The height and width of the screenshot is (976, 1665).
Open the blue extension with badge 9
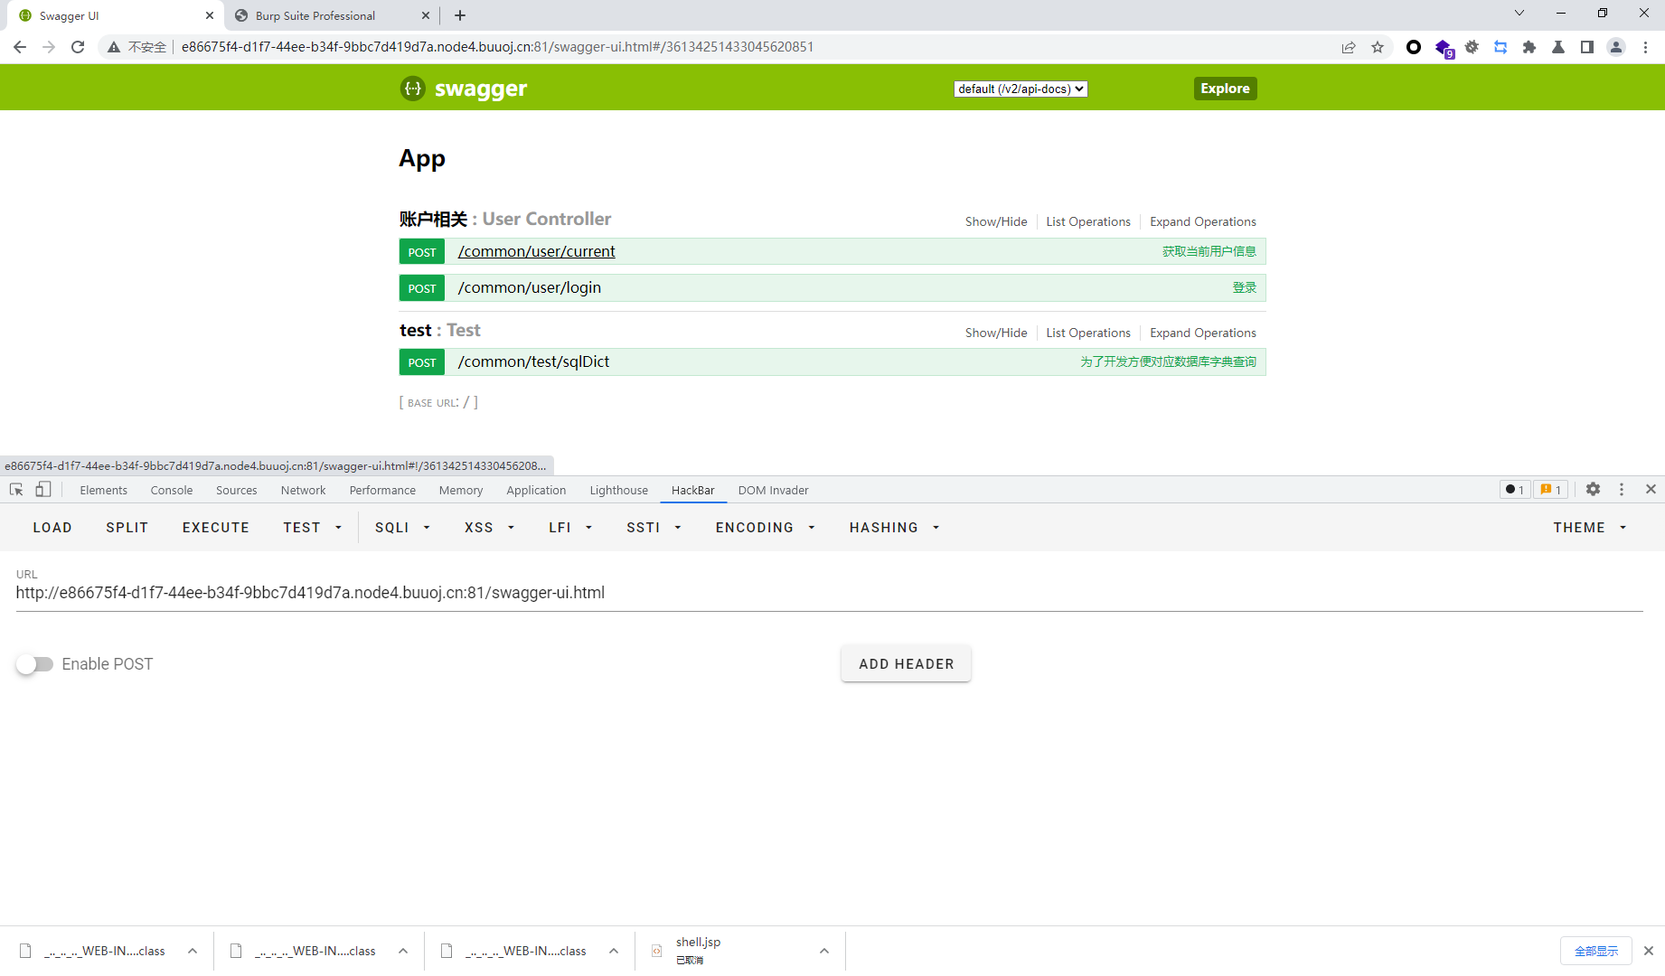tap(1444, 48)
